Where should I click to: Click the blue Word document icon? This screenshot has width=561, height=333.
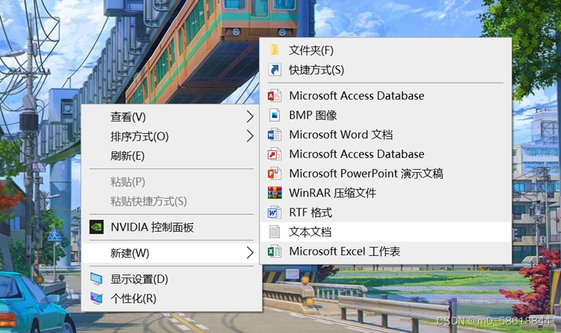point(274,134)
